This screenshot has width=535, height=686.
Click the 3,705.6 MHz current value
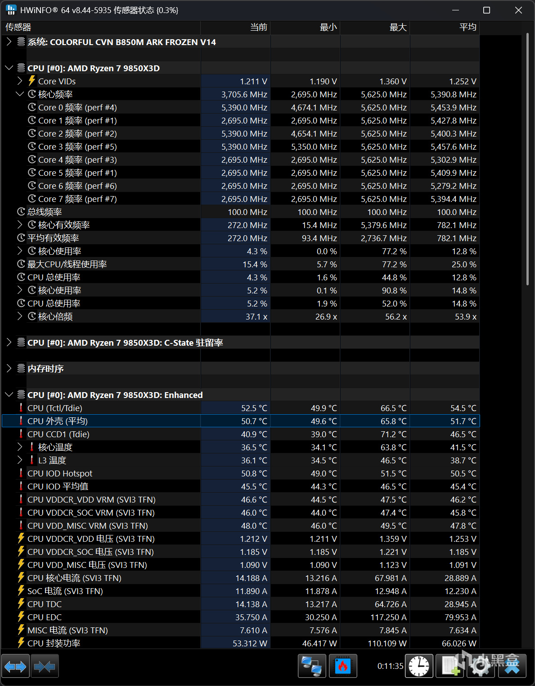pyautogui.click(x=244, y=94)
